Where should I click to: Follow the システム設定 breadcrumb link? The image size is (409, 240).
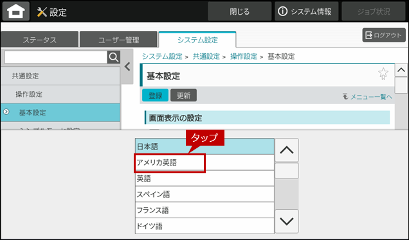tap(162, 56)
